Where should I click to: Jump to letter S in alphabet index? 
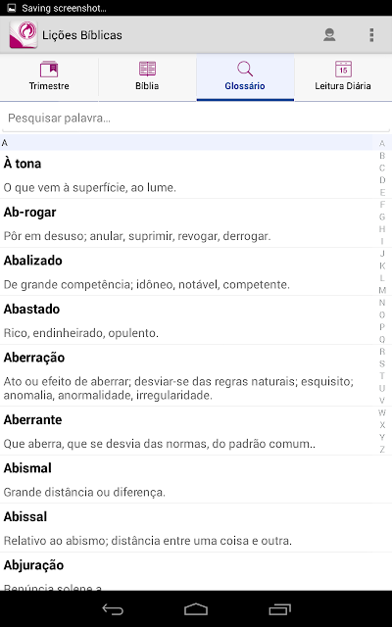click(x=382, y=363)
